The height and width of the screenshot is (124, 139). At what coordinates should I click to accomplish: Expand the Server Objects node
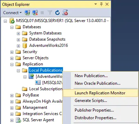tap(12, 58)
